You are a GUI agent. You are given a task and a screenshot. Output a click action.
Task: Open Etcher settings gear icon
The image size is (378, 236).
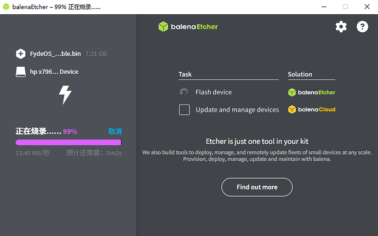[x=341, y=27]
